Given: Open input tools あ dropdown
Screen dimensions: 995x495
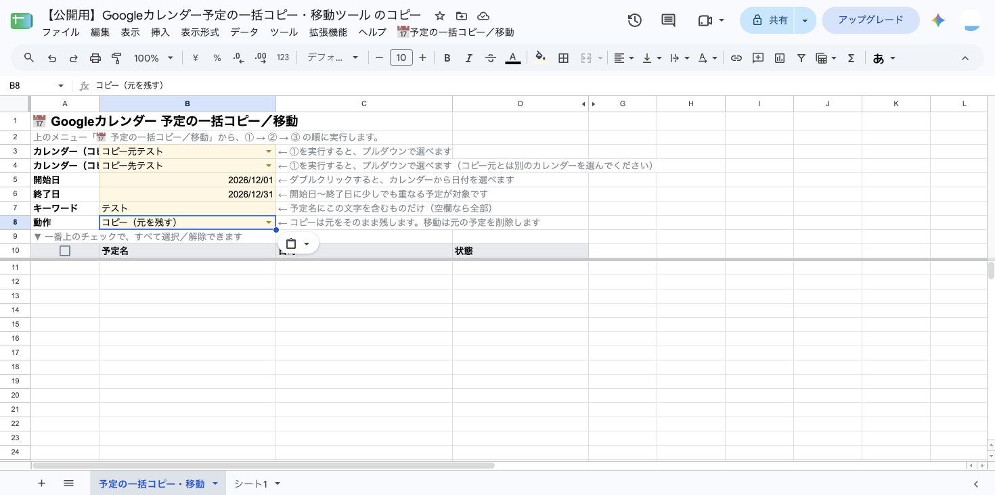Looking at the screenshot, I should 884,58.
